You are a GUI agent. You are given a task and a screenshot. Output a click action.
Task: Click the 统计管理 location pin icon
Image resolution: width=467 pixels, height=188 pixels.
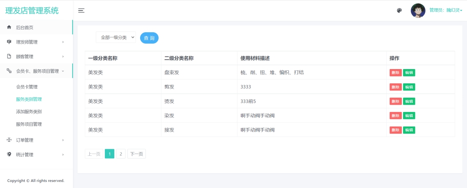[9, 154]
